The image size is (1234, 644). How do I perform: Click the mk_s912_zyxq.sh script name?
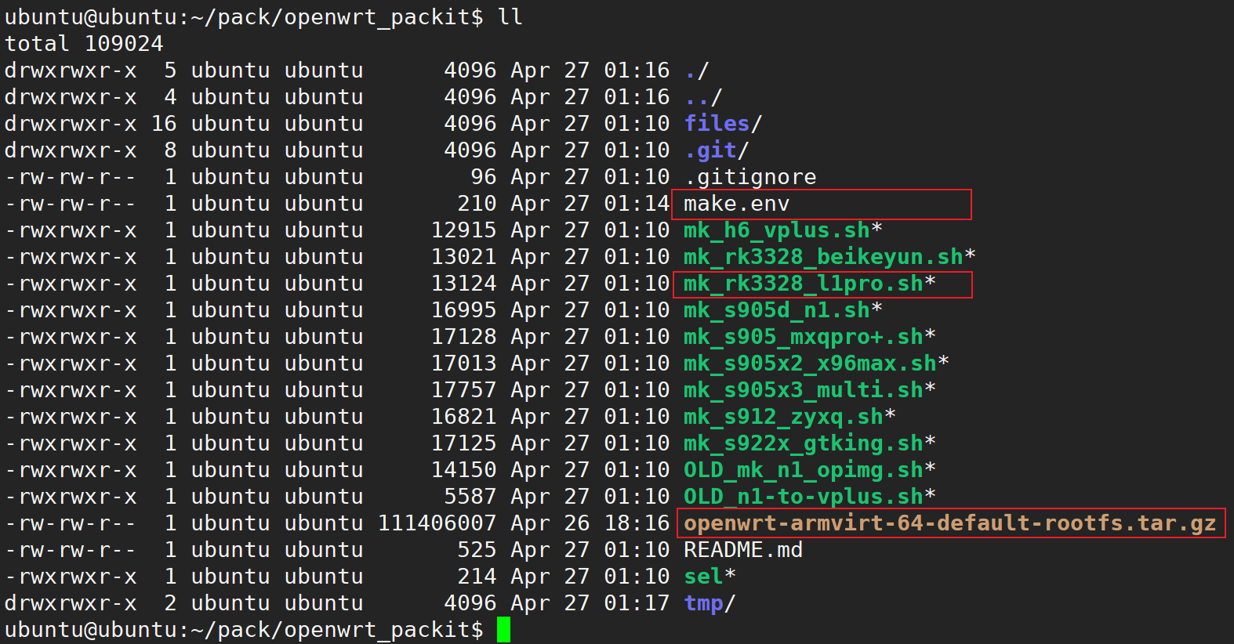click(782, 417)
